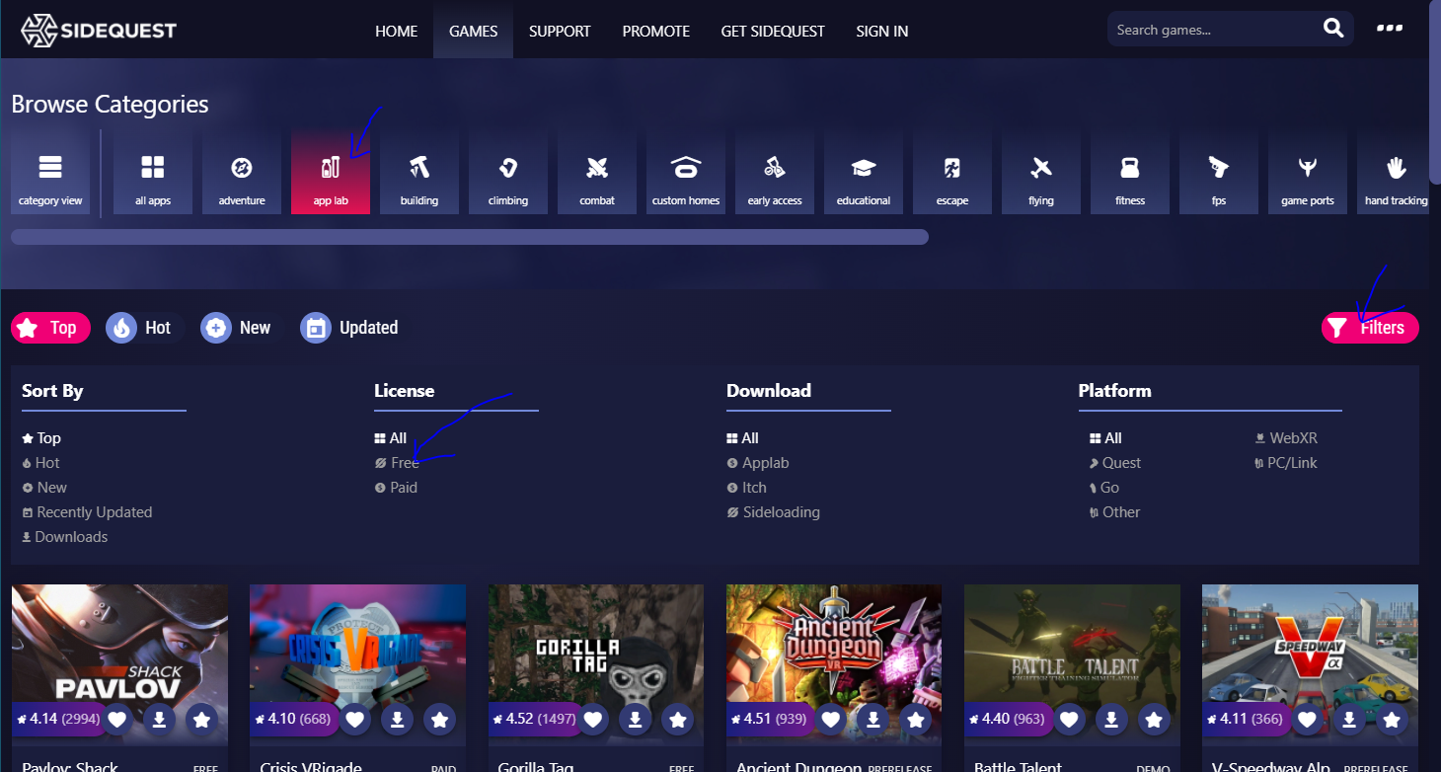Select the fitness category
The width and height of the screenshot is (1441, 772).
[x=1130, y=171]
